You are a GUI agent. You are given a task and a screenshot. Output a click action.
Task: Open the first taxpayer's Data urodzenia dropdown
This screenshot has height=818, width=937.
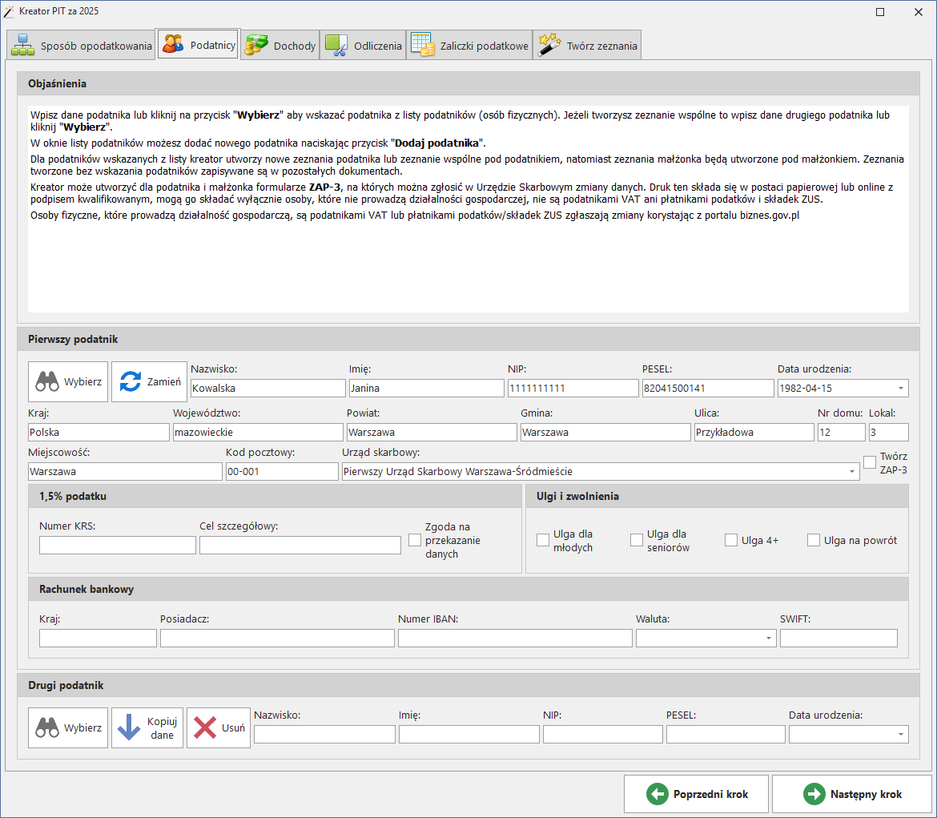click(900, 388)
